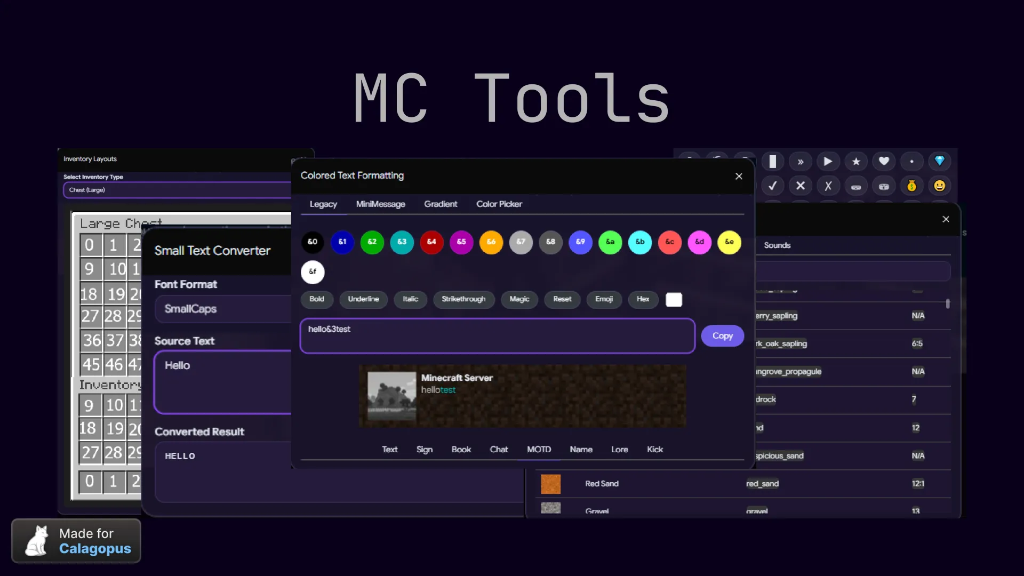Open the white hex color picker swatch
This screenshot has width=1024, height=576.
(674, 300)
